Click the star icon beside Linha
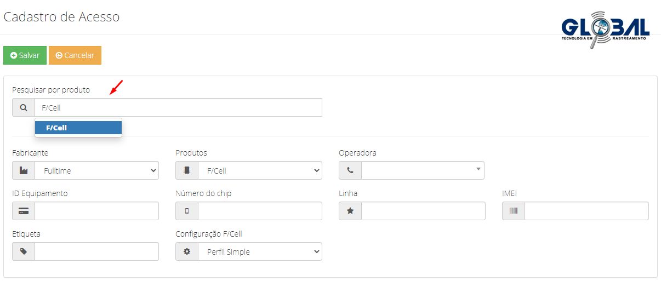Screen dimensions: 661x281 [x=350, y=211]
